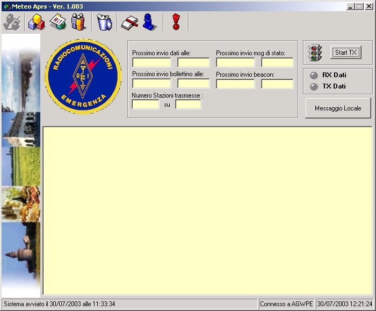Click the 'Numero Stazioni trasmesse :' label
This screenshot has height=311, width=376.
[168, 95]
